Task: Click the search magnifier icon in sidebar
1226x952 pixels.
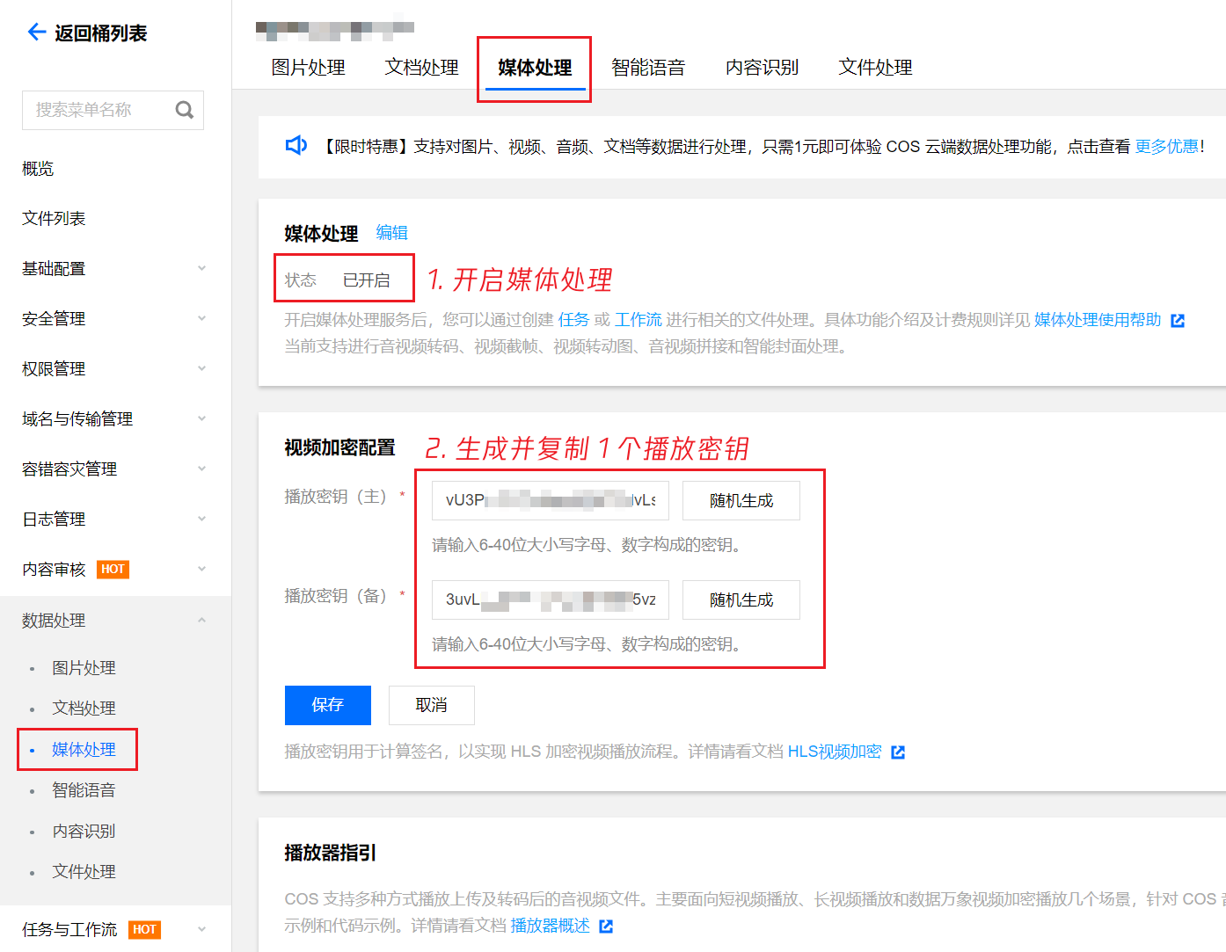Action: click(185, 110)
